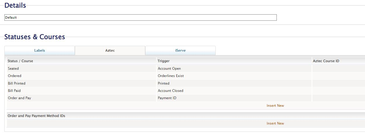
Task: Click the Payment ID trigger cell
Action: coord(167,98)
